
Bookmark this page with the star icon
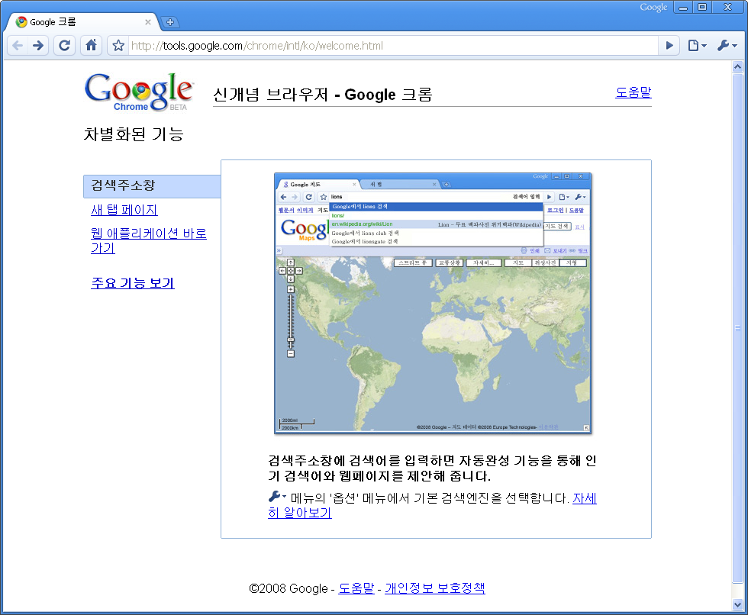[118, 46]
